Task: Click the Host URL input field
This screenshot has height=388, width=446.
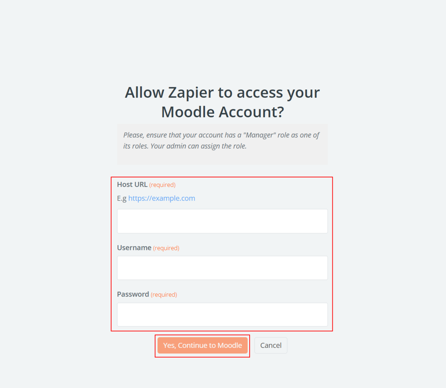Action: (x=222, y=221)
